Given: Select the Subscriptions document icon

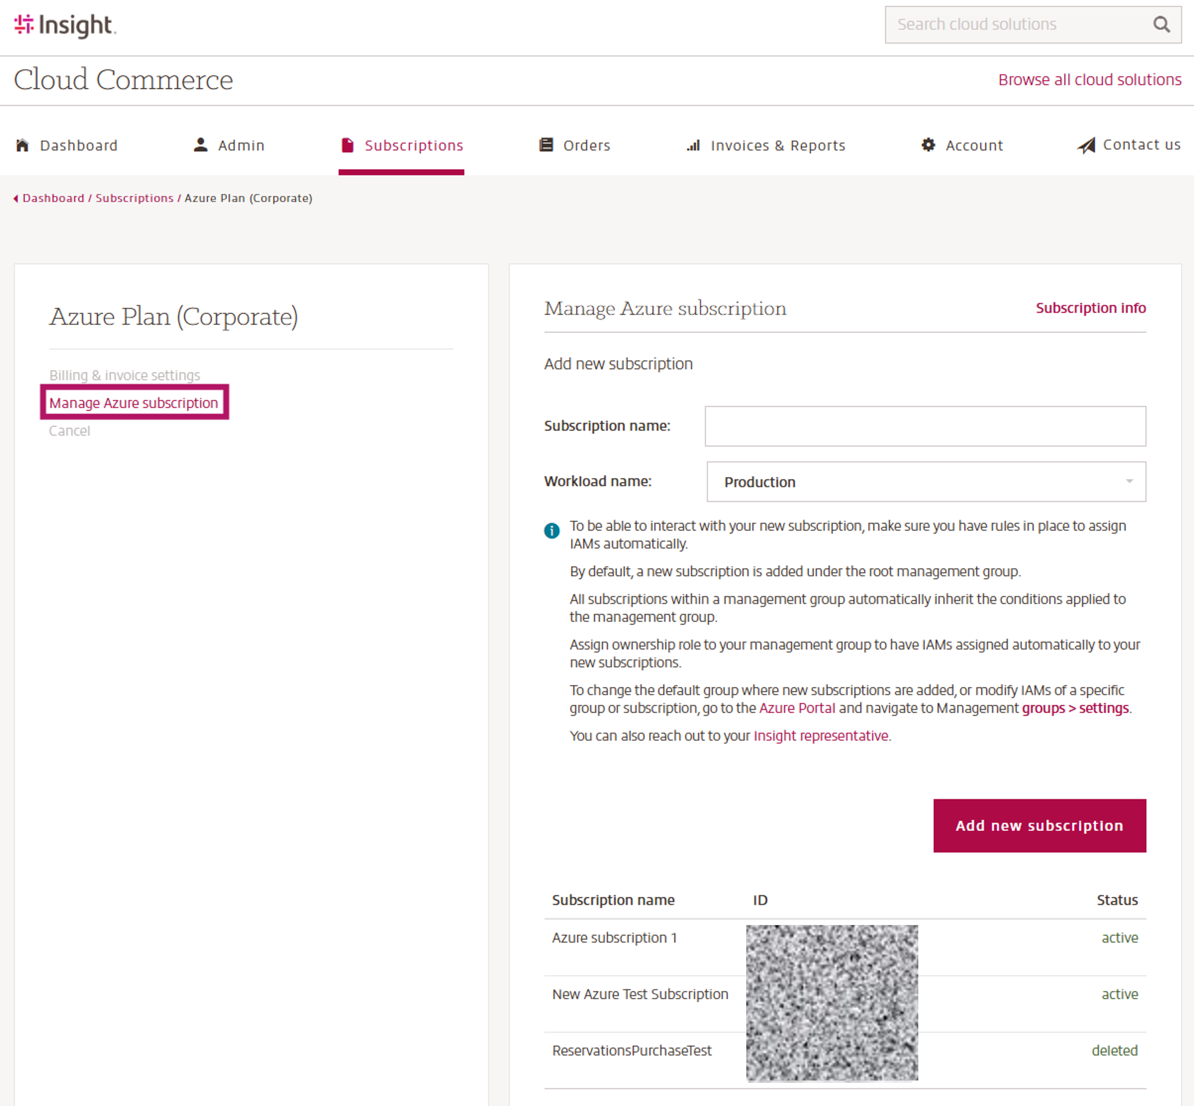Looking at the screenshot, I should pos(348,145).
